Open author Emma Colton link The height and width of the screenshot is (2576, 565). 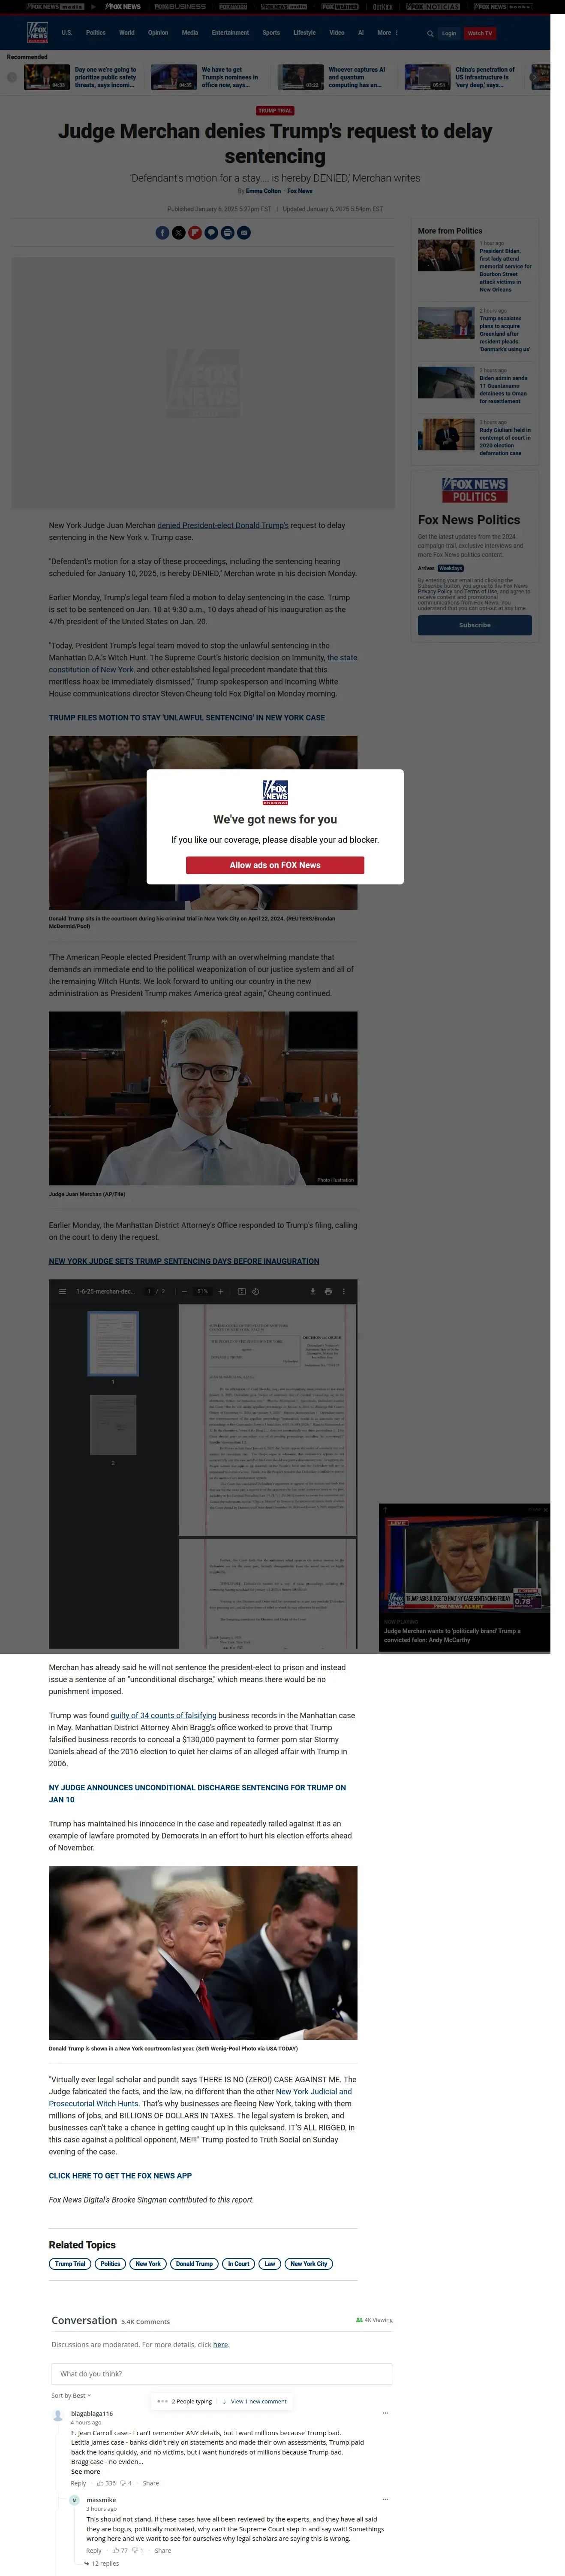264,191
